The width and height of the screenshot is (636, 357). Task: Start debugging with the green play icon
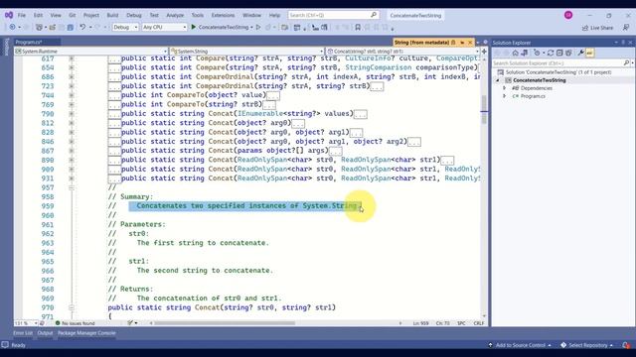coord(194,27)
